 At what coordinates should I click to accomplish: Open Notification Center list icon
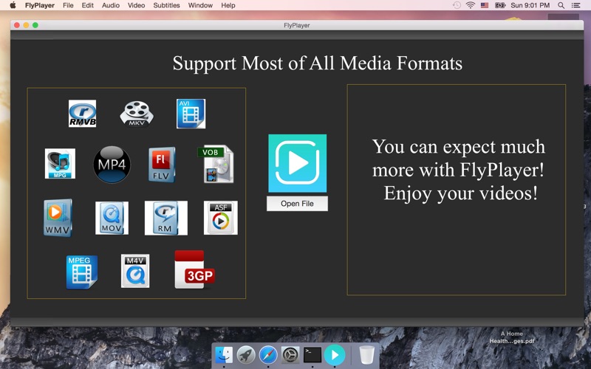coord(576,5)
